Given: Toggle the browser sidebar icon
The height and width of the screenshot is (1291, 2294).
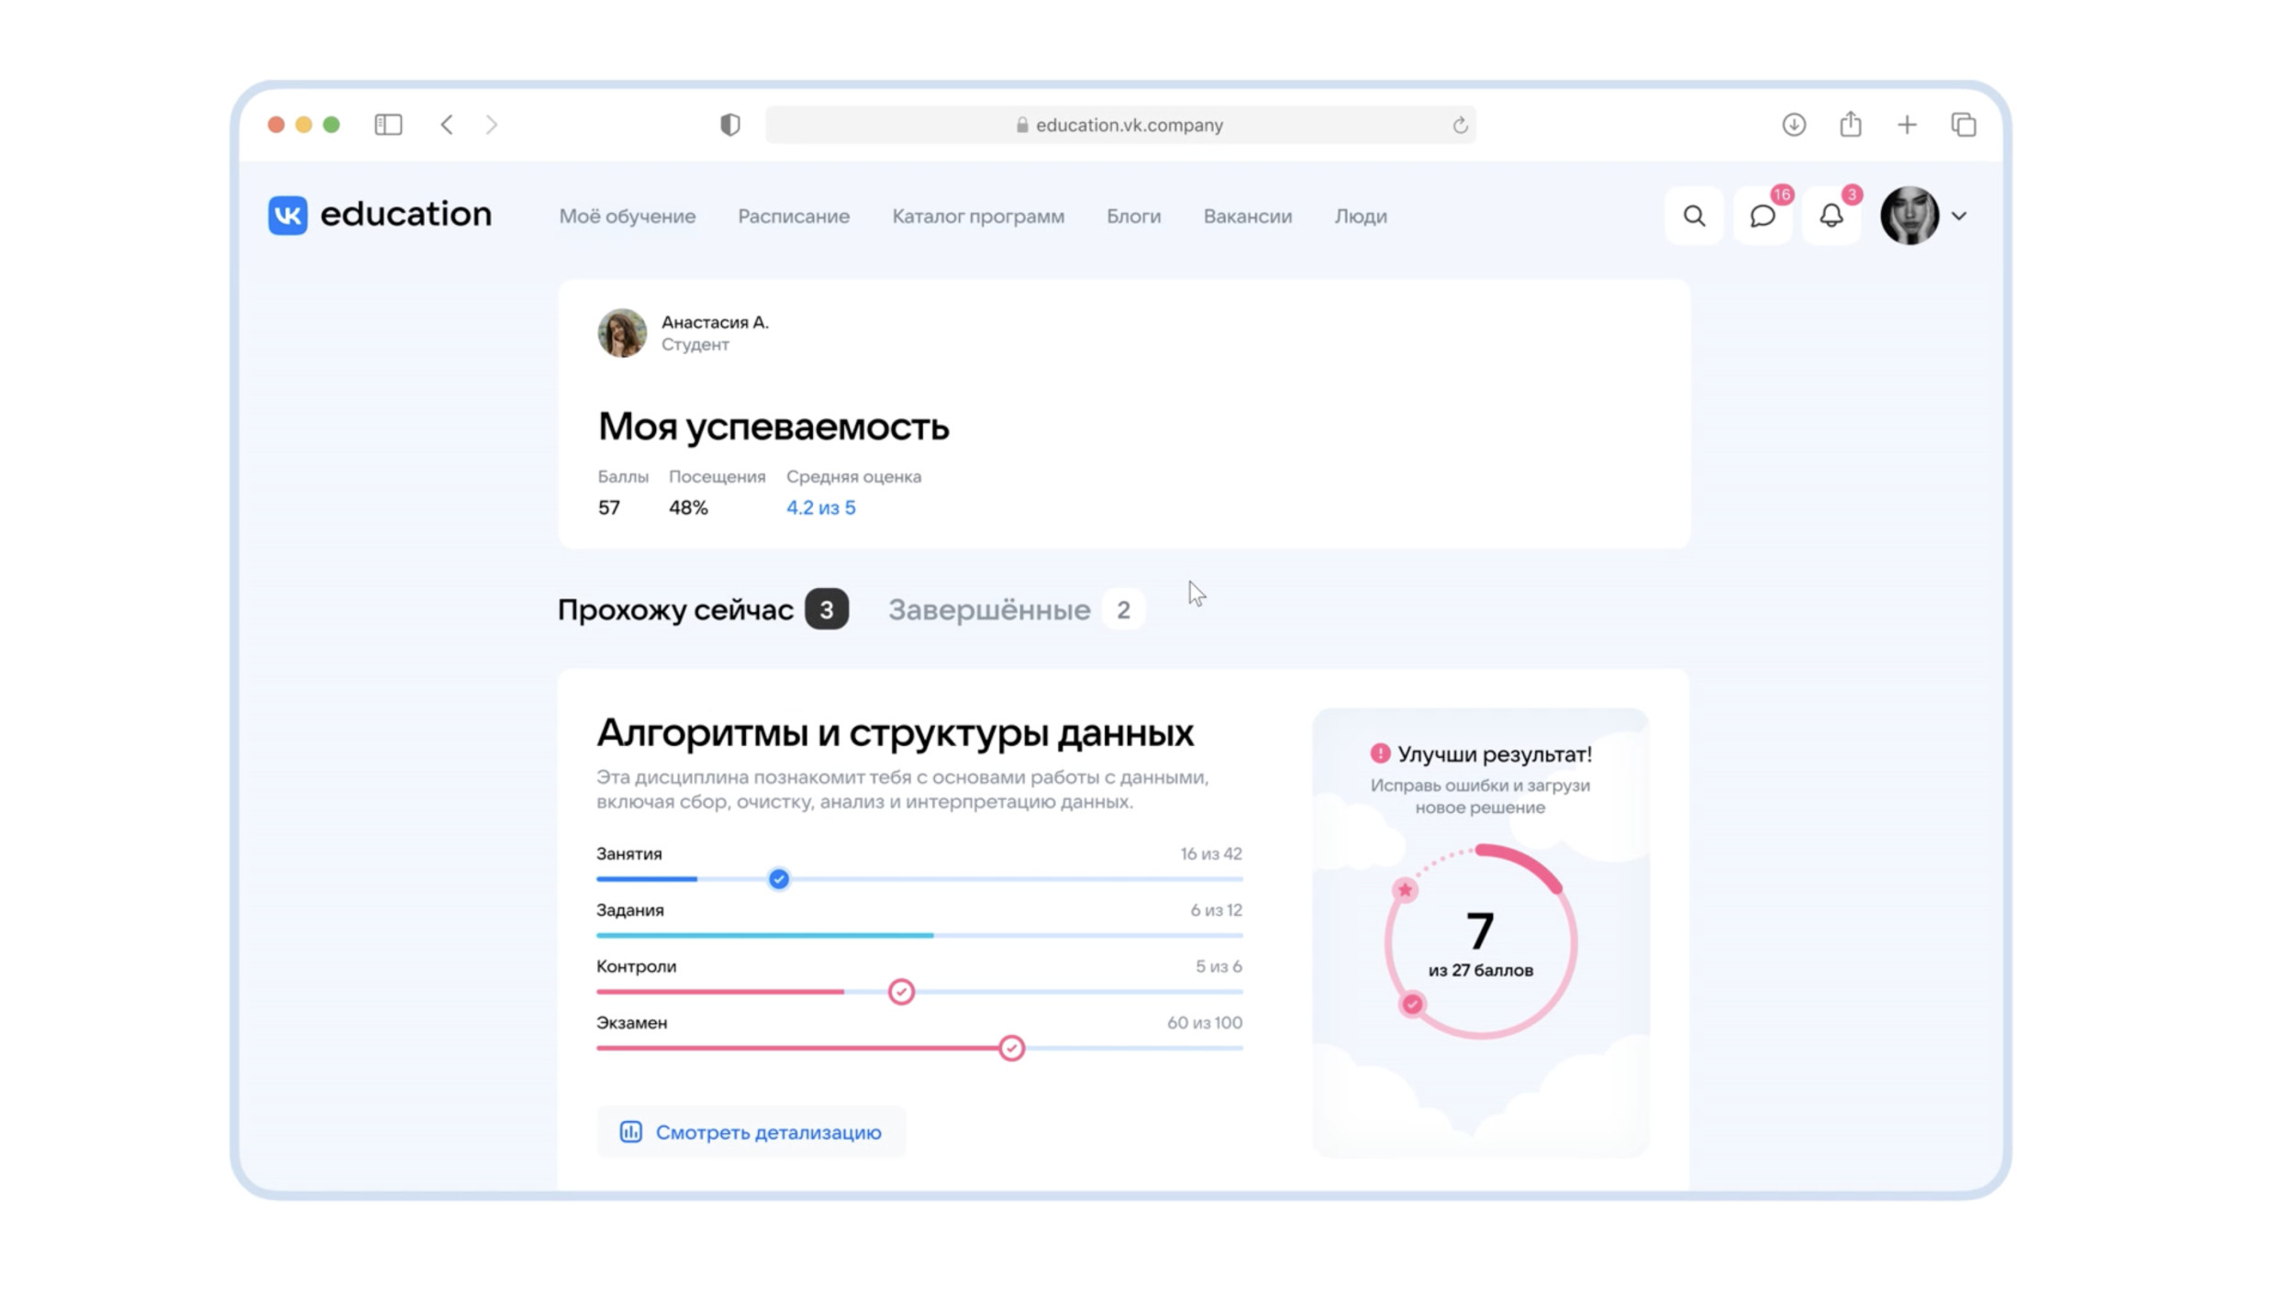Looking at the screenshot, I should [388, 124].
